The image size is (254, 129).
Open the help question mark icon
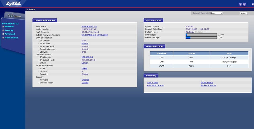(240, 5)
